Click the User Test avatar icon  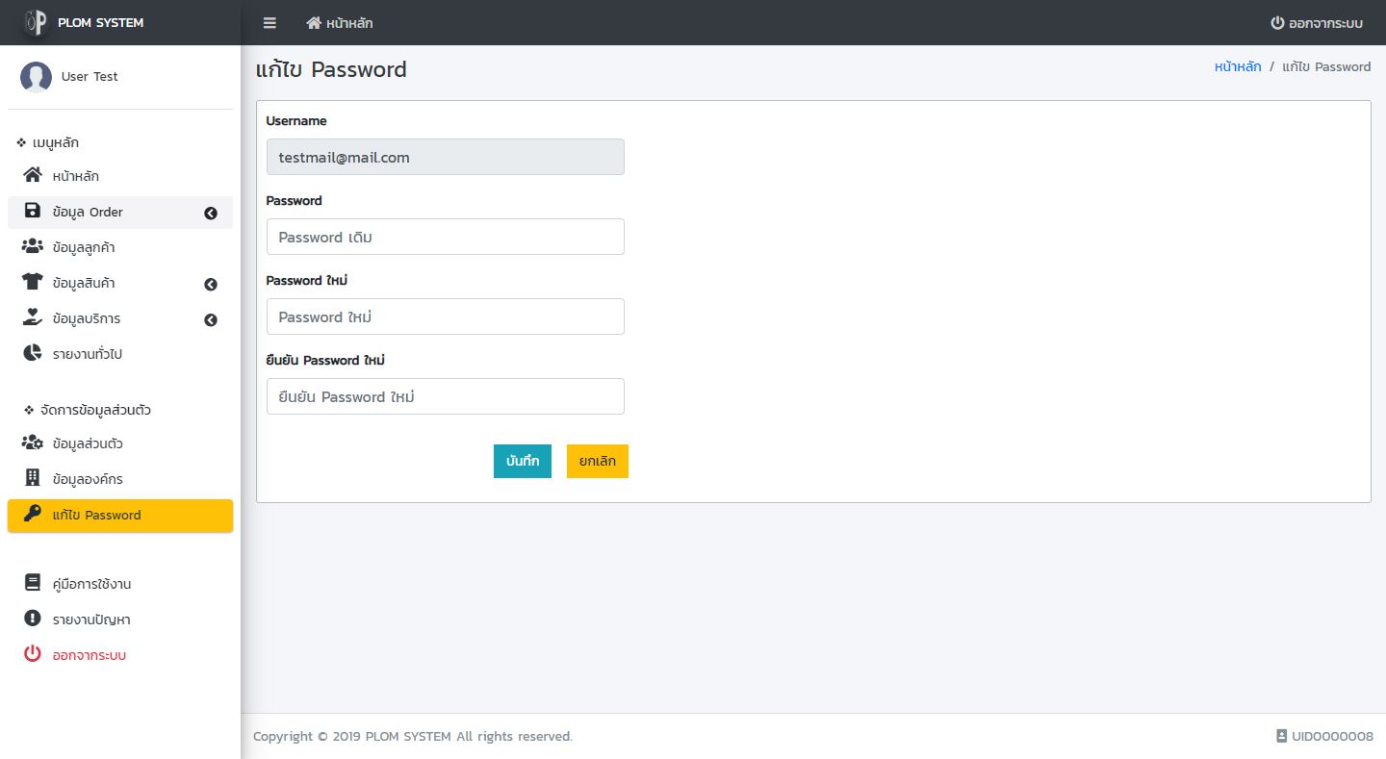36,77
